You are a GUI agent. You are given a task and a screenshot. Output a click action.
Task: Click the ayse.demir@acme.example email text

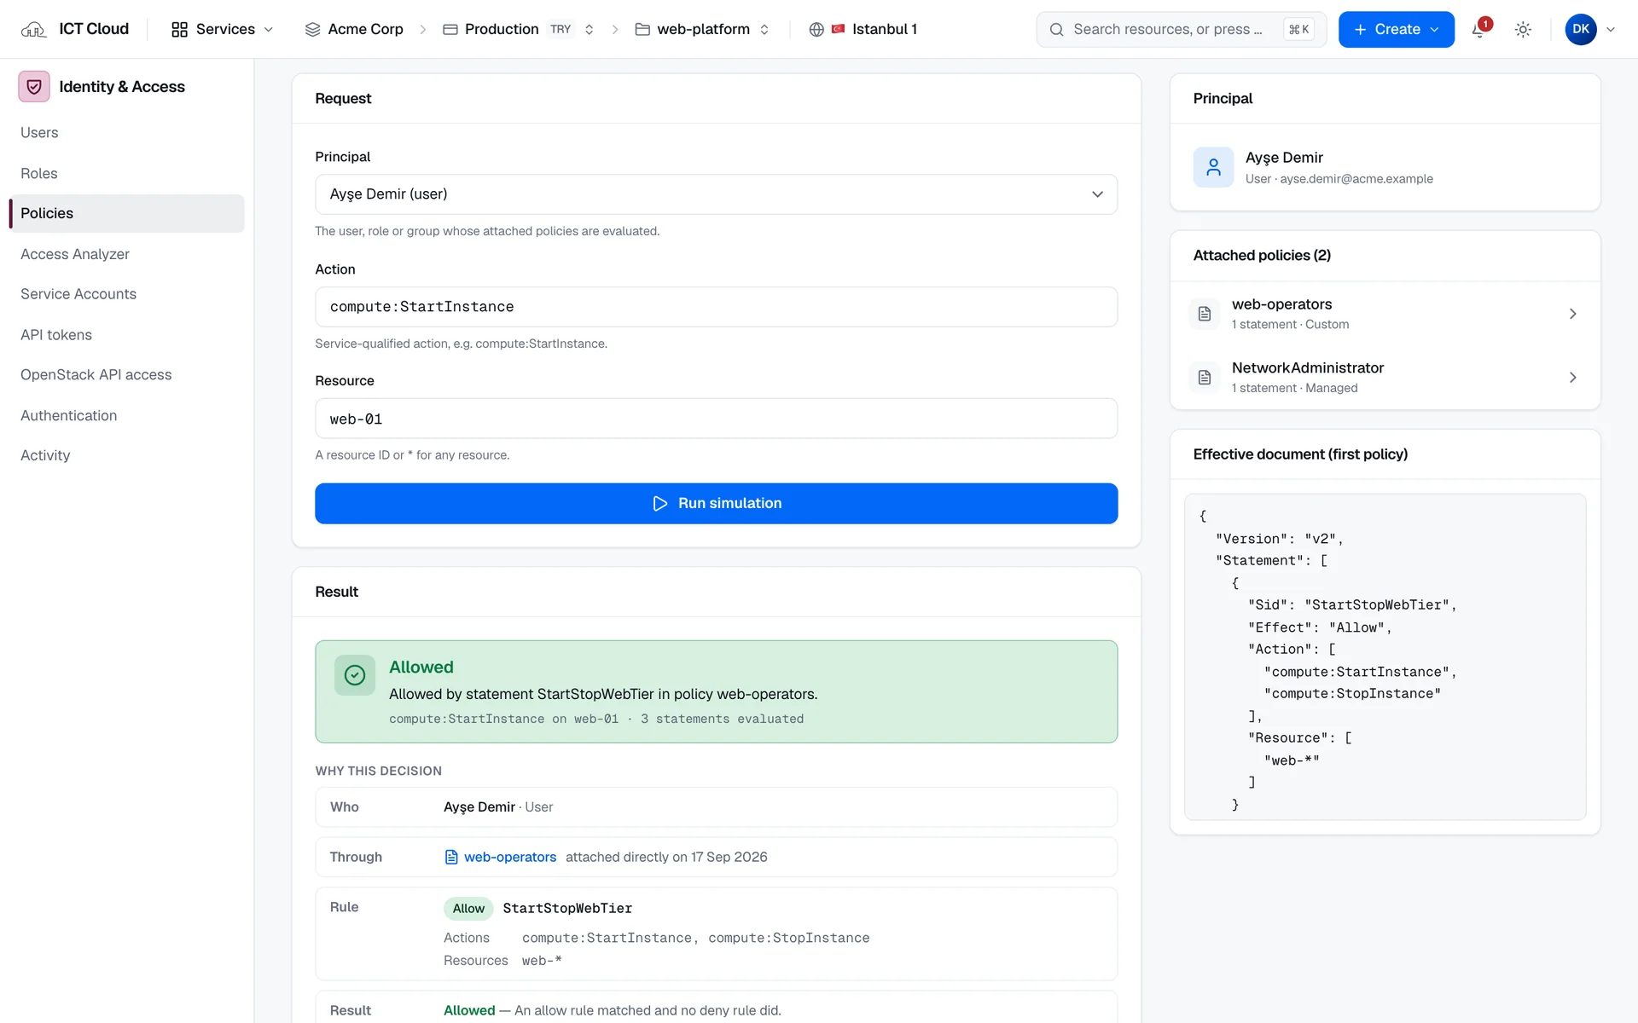[x=1356, y=179]
